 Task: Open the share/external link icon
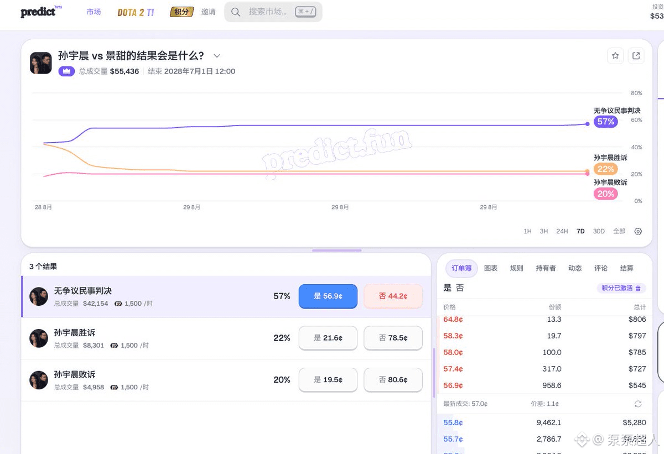636,56
